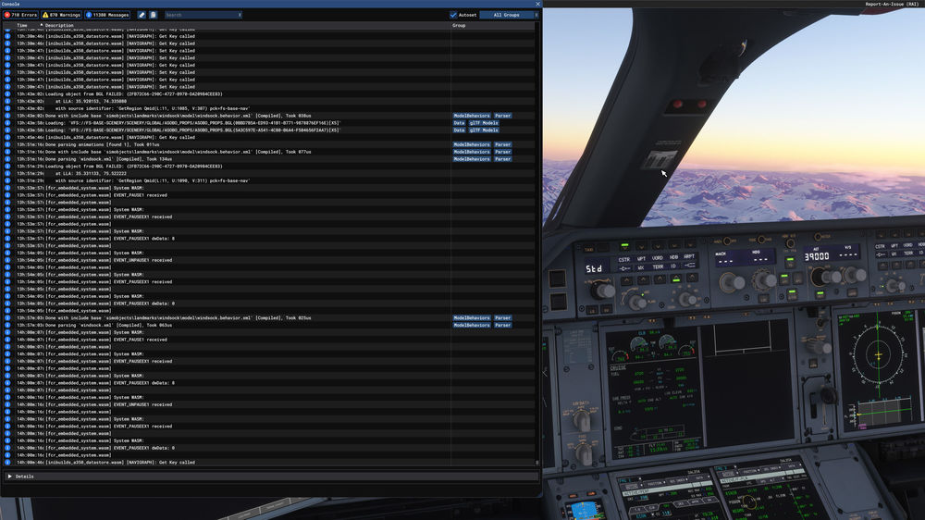This screenshot has height=520, width=925.
Task: Click the HDG selector knob on FCU
Action: (765, 279)
